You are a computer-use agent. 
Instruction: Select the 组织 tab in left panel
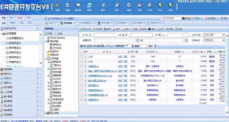pos(11,18)
